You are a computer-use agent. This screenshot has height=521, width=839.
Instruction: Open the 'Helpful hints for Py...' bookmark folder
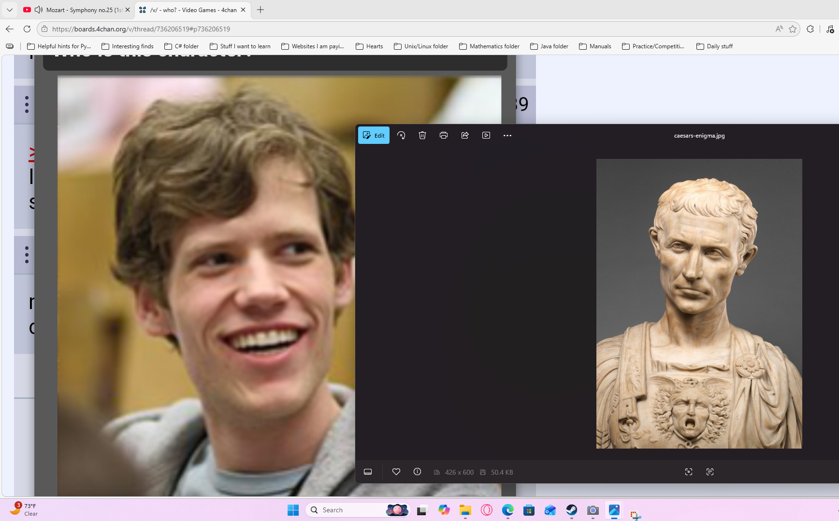coord(59,46)
